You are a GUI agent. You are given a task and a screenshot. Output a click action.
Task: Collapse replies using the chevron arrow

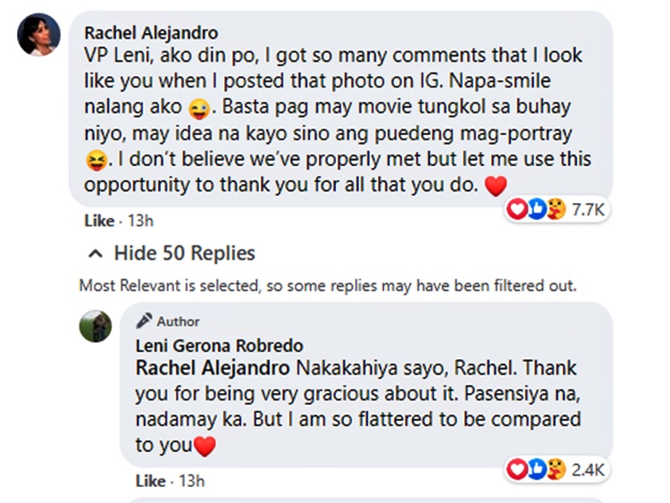click(x=96, y=254)
